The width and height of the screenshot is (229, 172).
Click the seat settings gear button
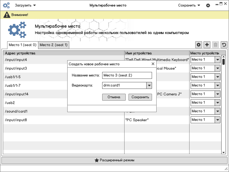pos(199,45)
